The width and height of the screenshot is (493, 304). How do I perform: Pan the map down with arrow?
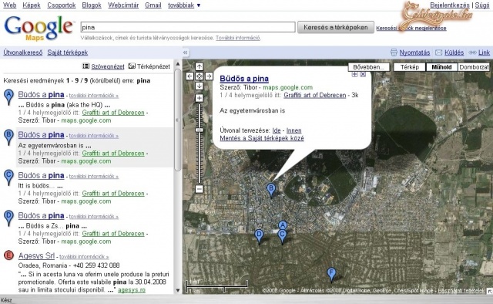click(x=200, y=86)
